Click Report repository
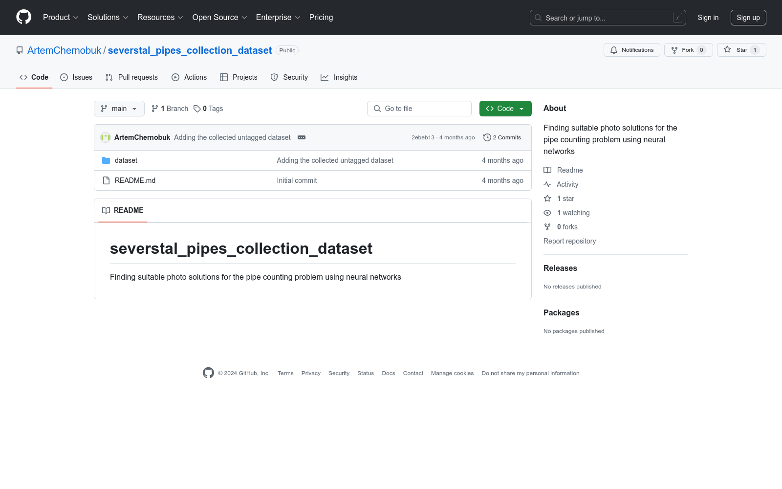 click(570, 241)
